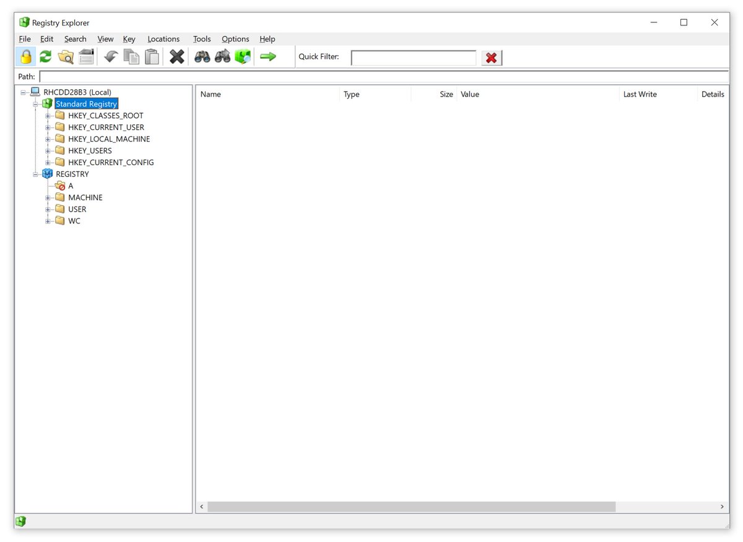Screen dimensions: 743x542
Task: Open the Key menu
Action: 129,39
